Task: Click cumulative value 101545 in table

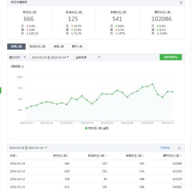Action: (x=177, y=171)
